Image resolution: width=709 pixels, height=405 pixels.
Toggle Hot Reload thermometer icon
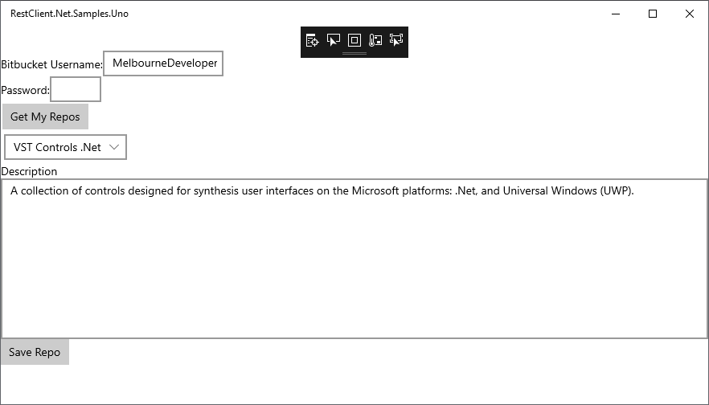[375, 40]
